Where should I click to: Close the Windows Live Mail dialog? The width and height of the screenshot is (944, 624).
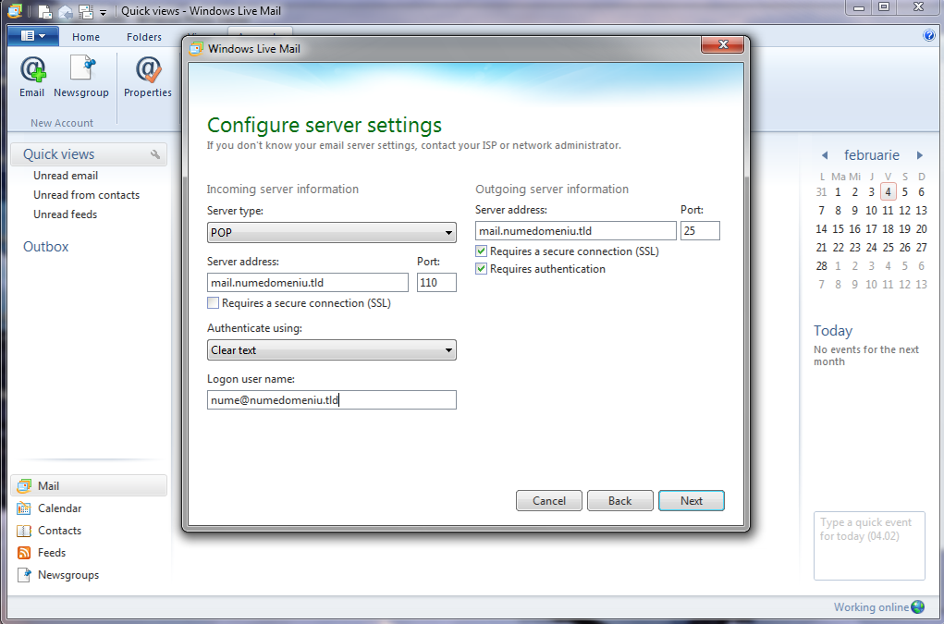point(723,44)
